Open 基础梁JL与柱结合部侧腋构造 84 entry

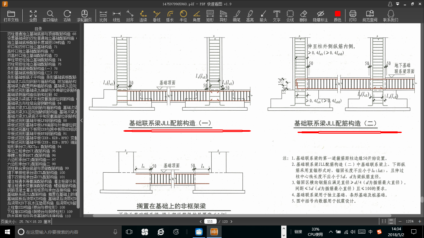[x=34, y=103]
